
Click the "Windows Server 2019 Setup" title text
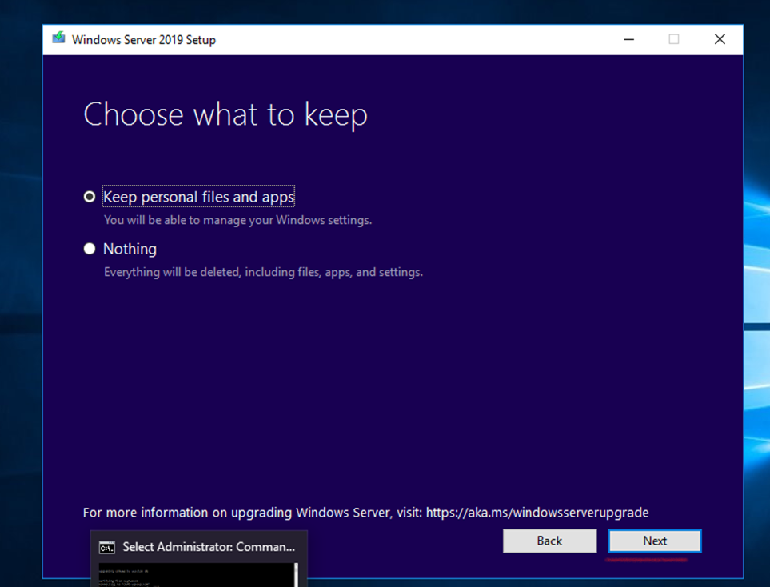pyautogui.click(x=144, y=39)
